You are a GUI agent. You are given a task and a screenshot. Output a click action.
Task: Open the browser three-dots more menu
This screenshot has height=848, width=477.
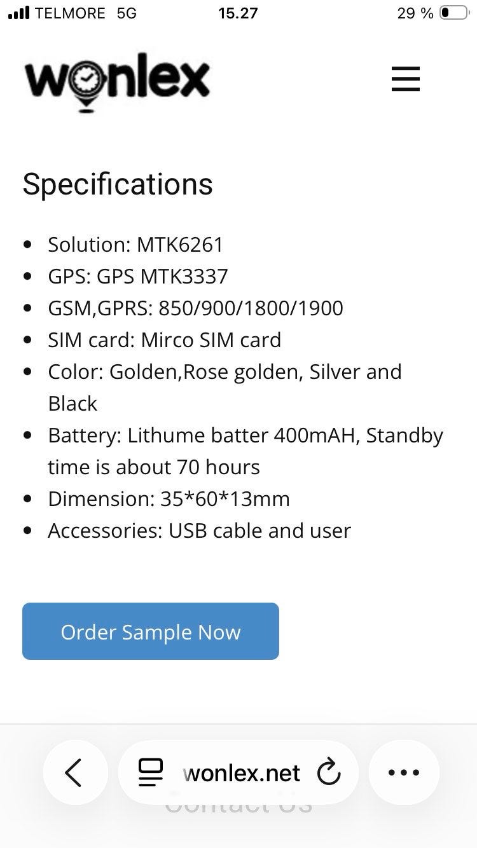(404, 773)
